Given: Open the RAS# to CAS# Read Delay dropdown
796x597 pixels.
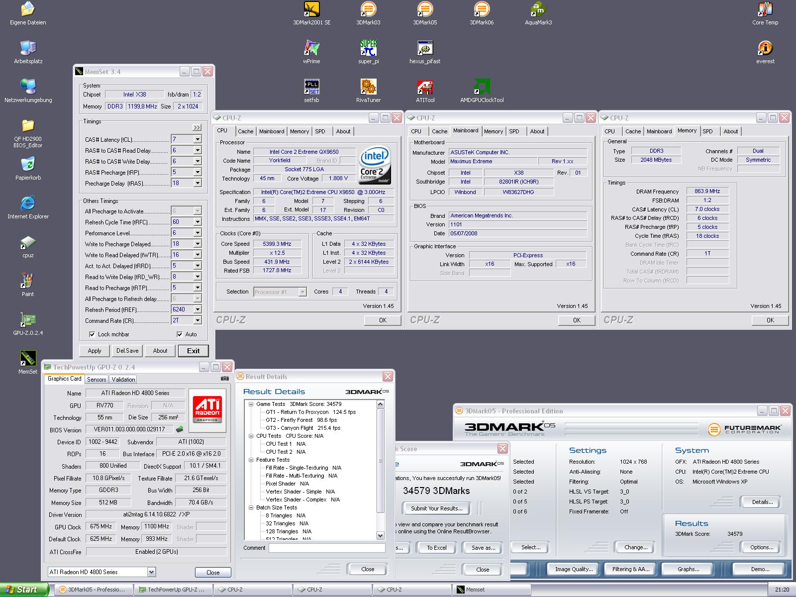Looking at the screenshot, I should click(198, 150).
